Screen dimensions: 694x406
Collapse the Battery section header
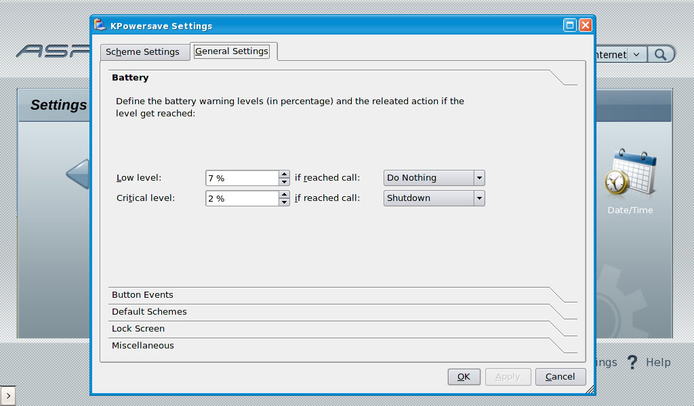tap(342, 78)
